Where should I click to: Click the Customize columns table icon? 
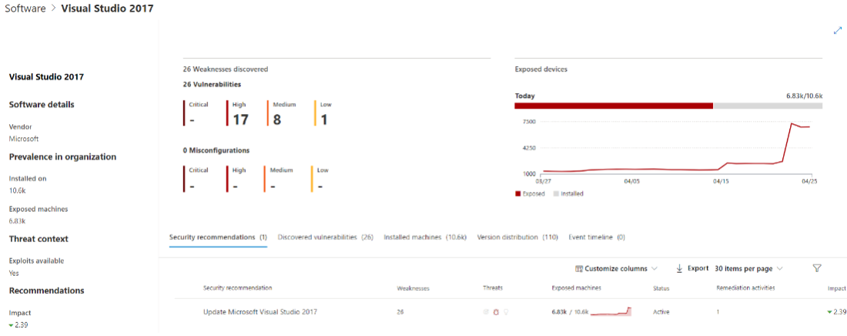(579, 269)
